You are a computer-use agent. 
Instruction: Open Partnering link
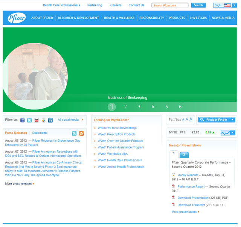click(x=95, y=5)
